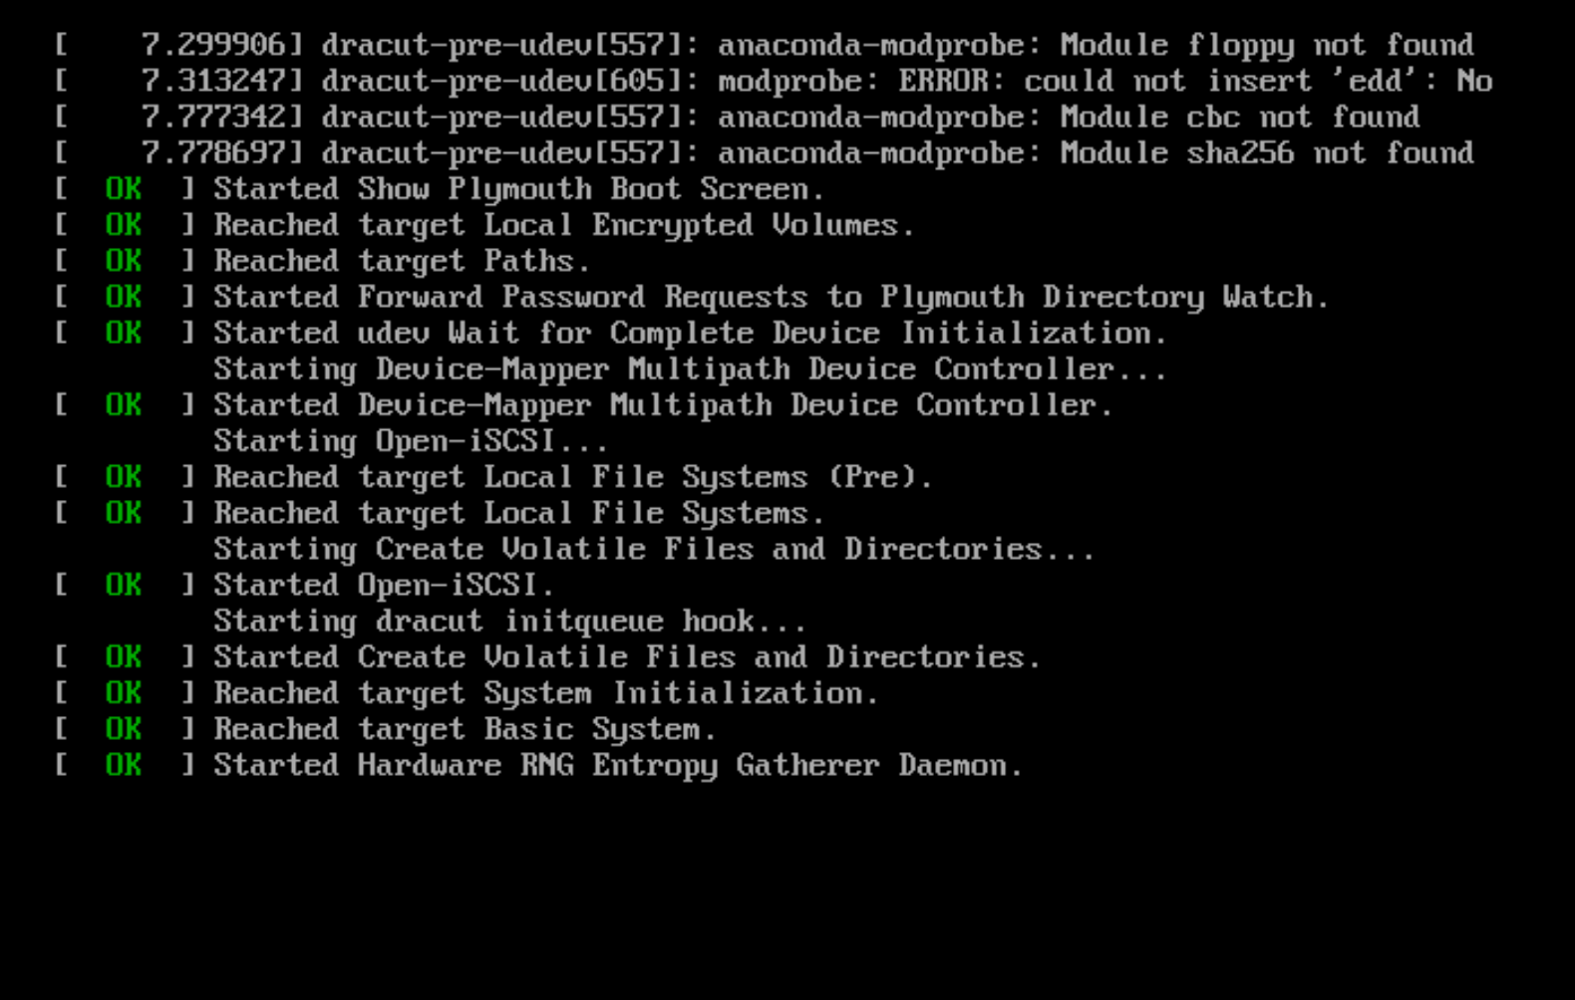Click the 'Module cbc not found' message
Viewport: 1575px width, 1000px height.
click(x=1239, y=117)
